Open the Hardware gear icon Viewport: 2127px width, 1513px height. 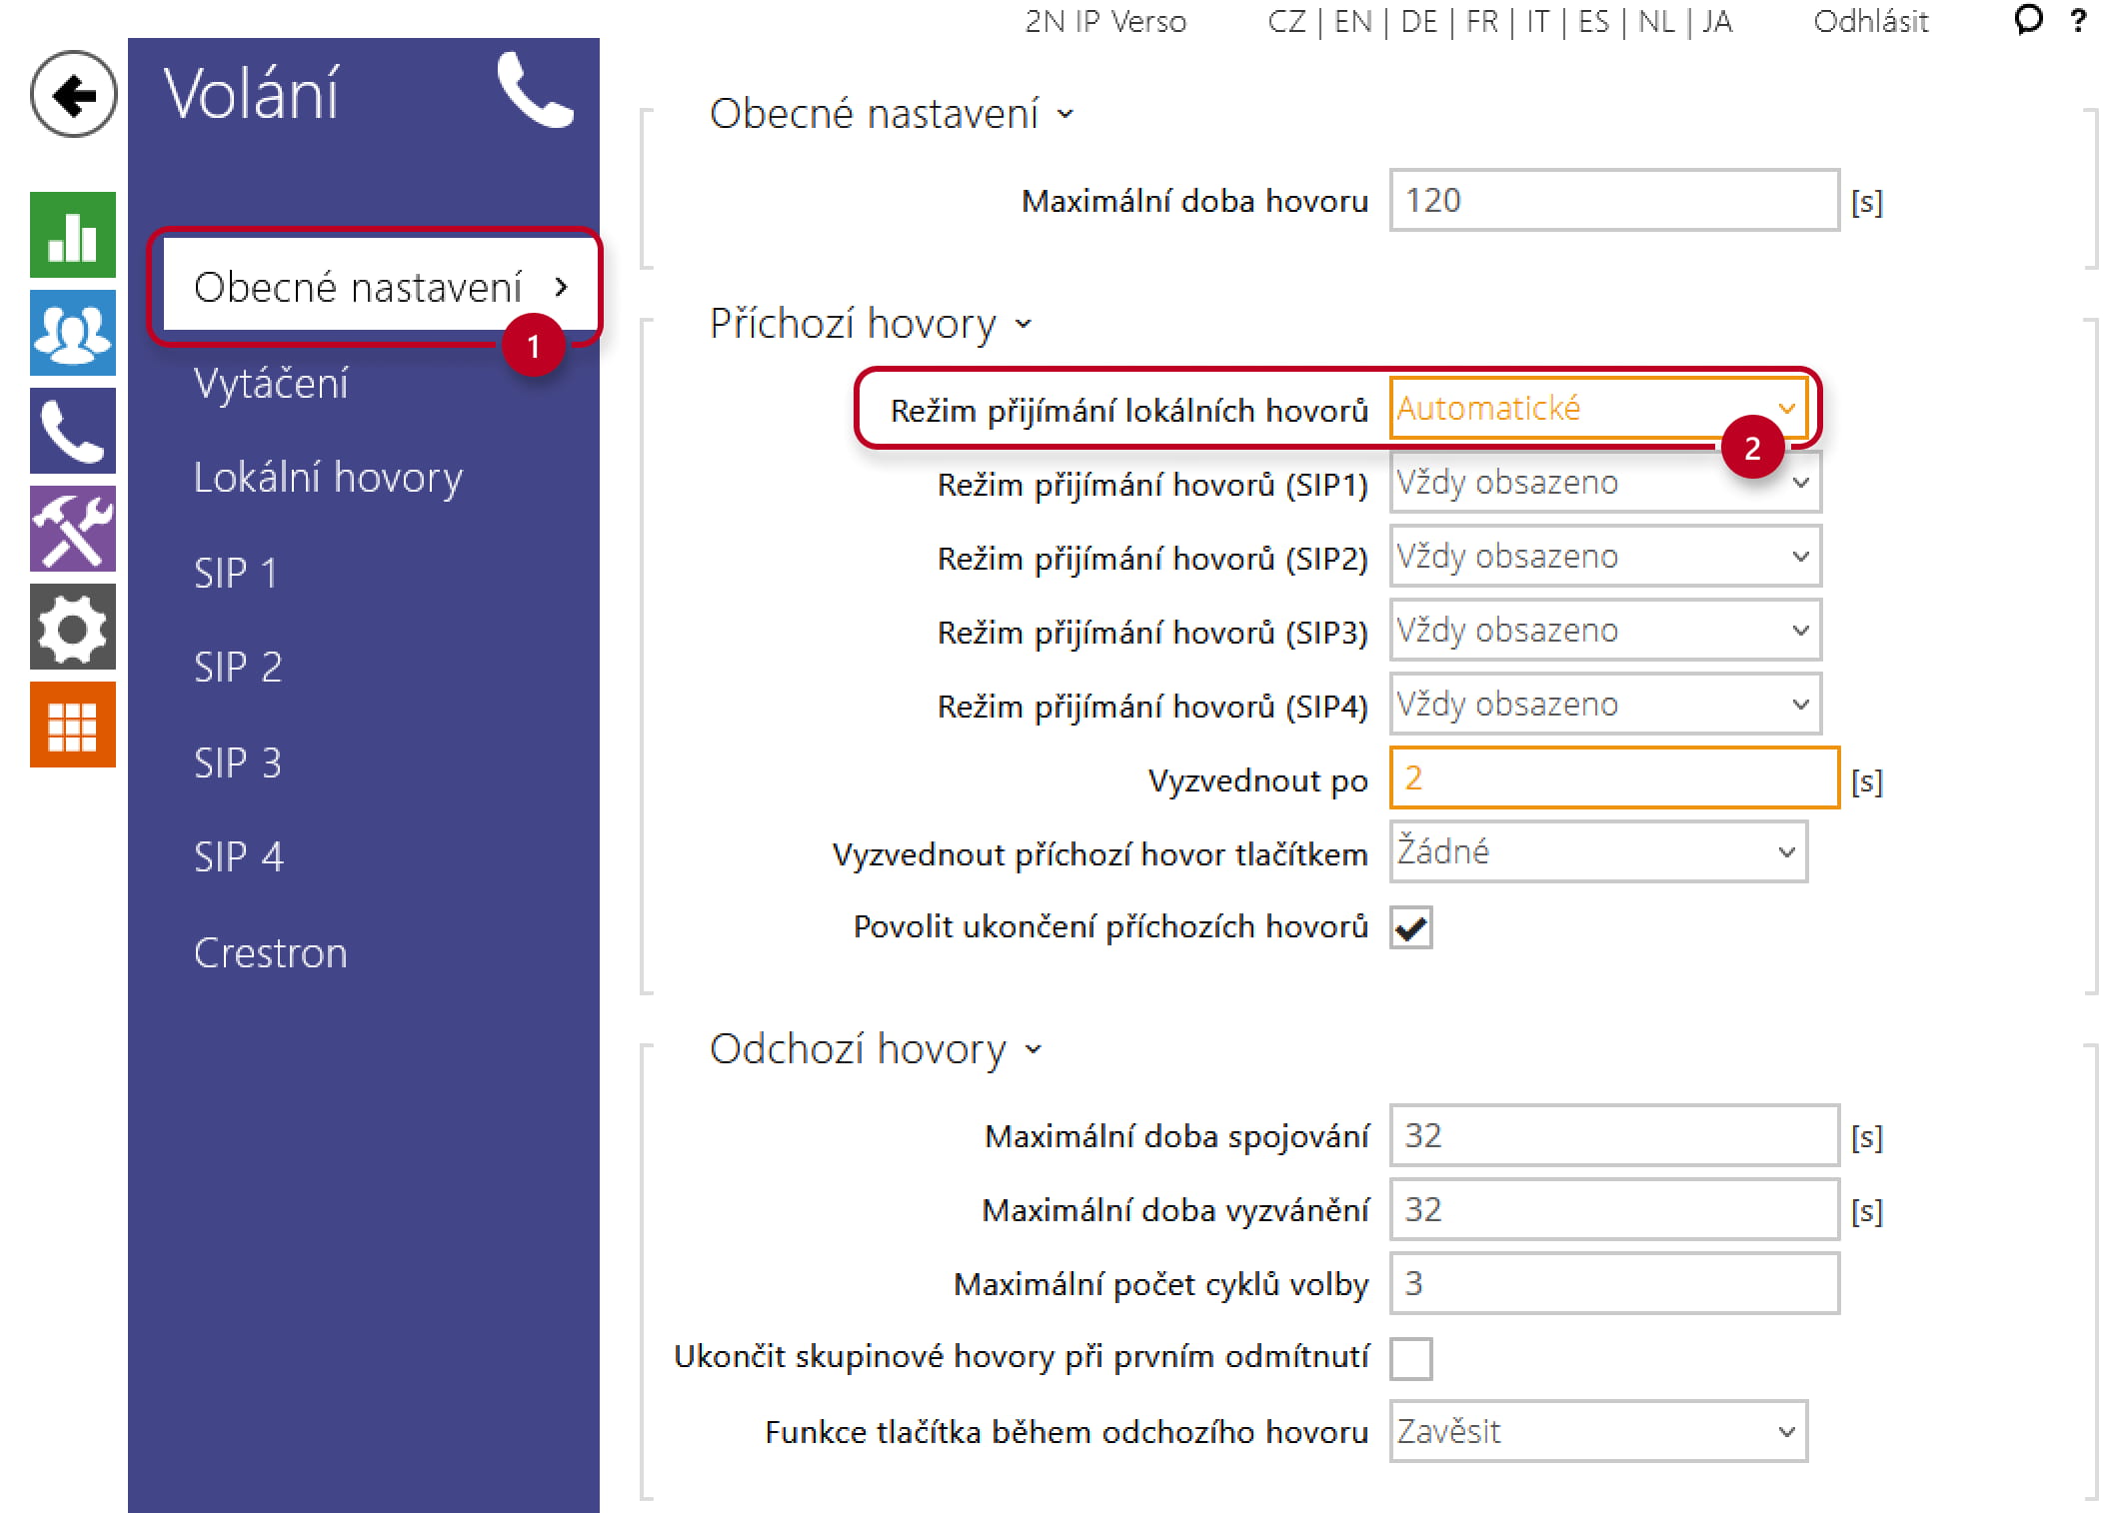(x=73, y=627)
